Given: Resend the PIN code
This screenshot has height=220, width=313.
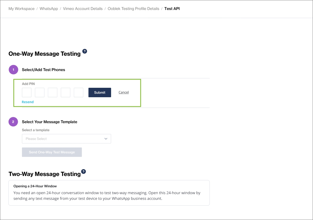Looking at the screenshot, I should click(28, 102).
